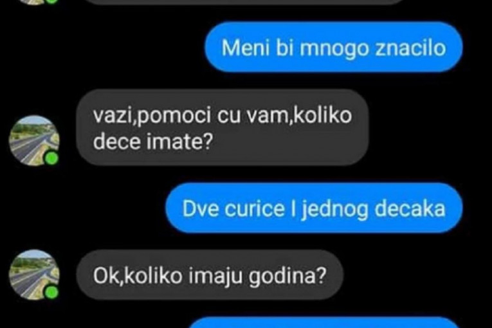Click the word "godina?" in the grey message
The height and width of the screenshot is (328, 492).
(287, 277)
